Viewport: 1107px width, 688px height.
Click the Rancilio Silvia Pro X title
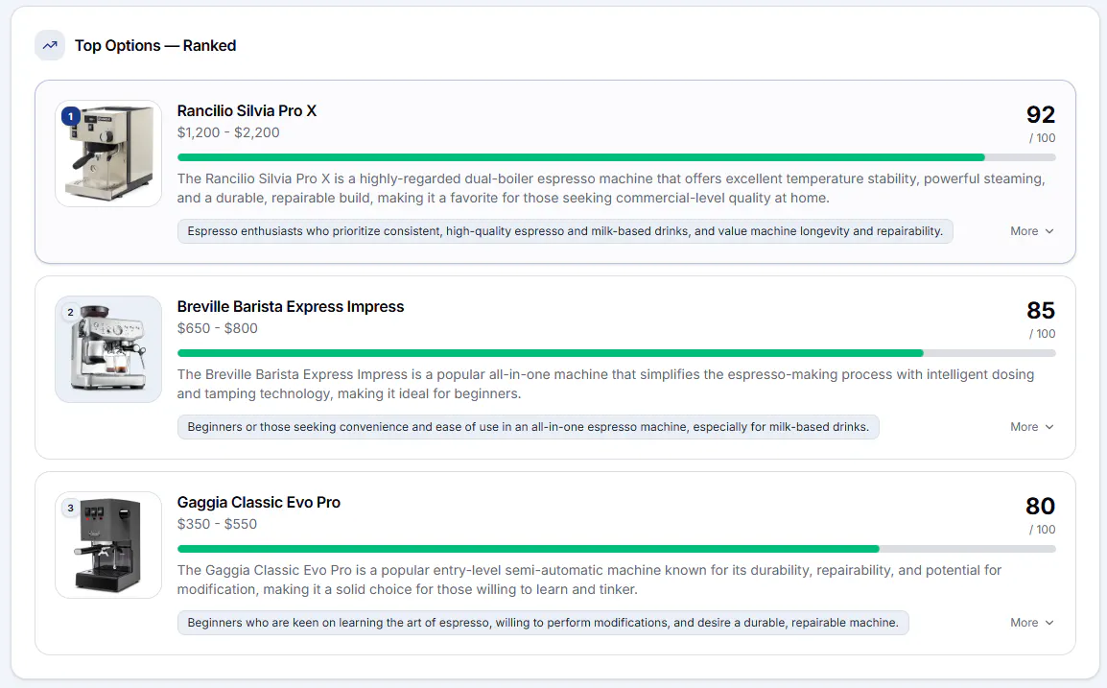click(x=247, y=111)
